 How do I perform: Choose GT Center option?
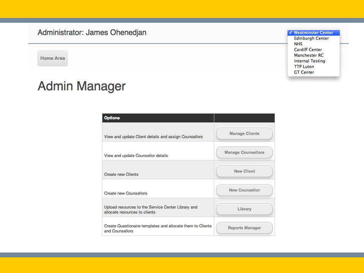(x=314, y=72)
